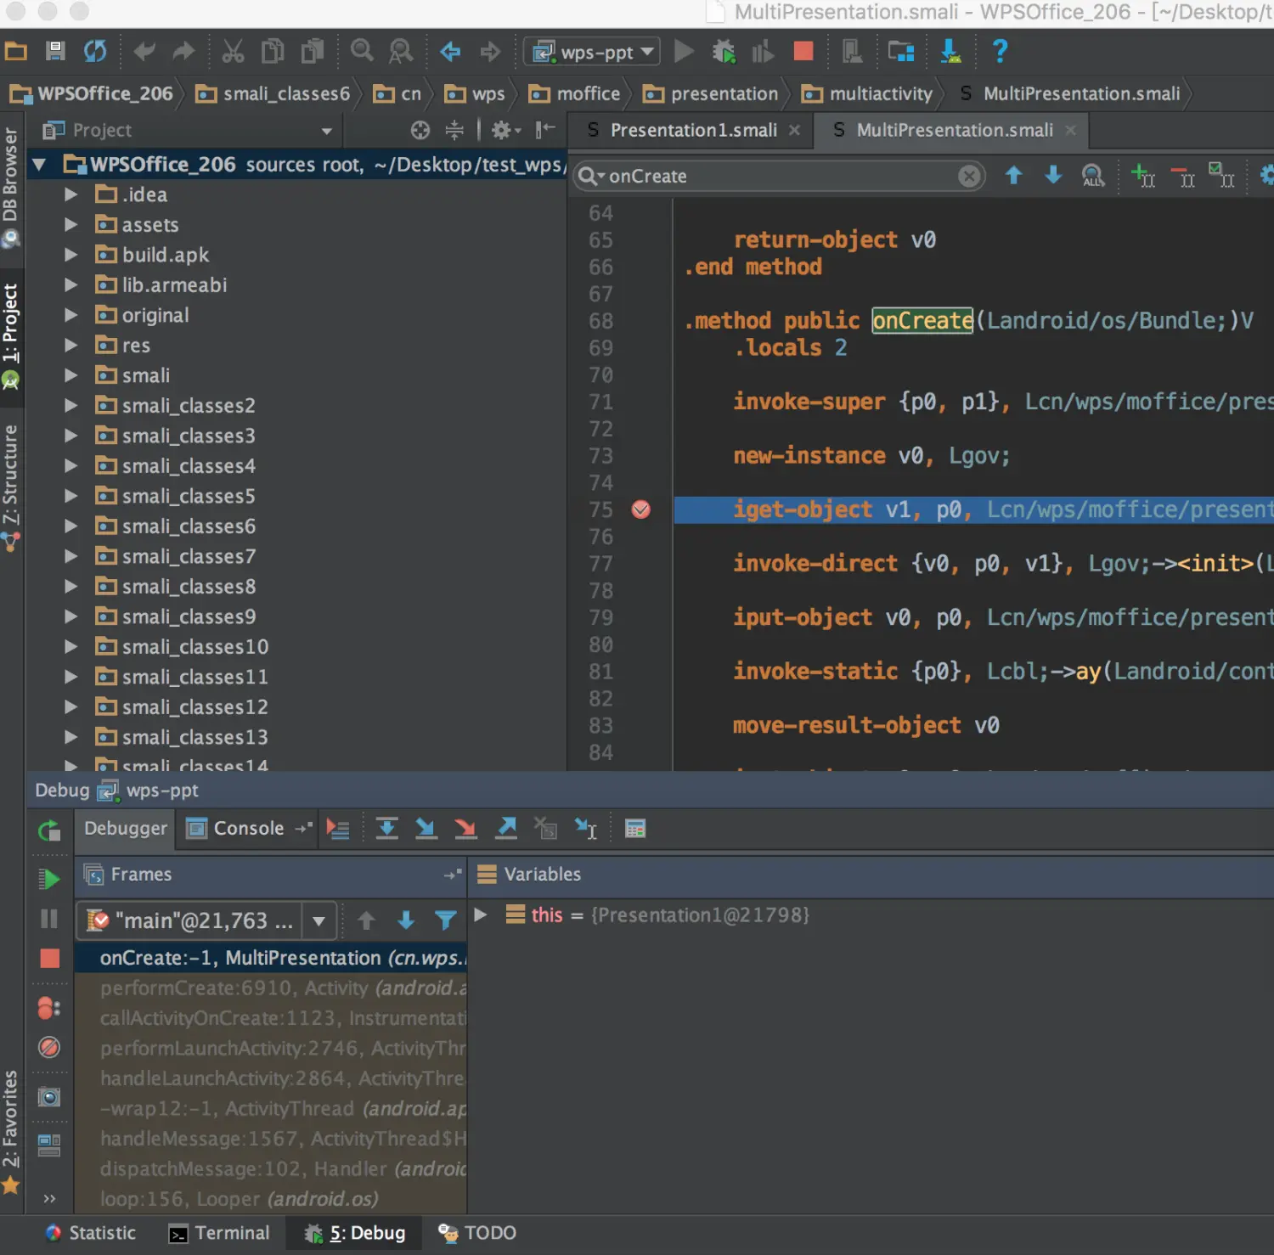Navigate back with the blue left arrow
The image size is (1274, 1255).
pyautogui.click(x=450, y=52)
